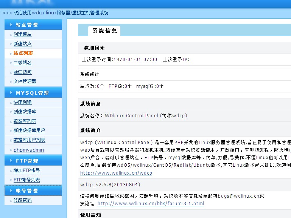The height and width of the screenshot is (218, 291).
Task: Go to 新建数据库用户 page
Action: [29, 130]
